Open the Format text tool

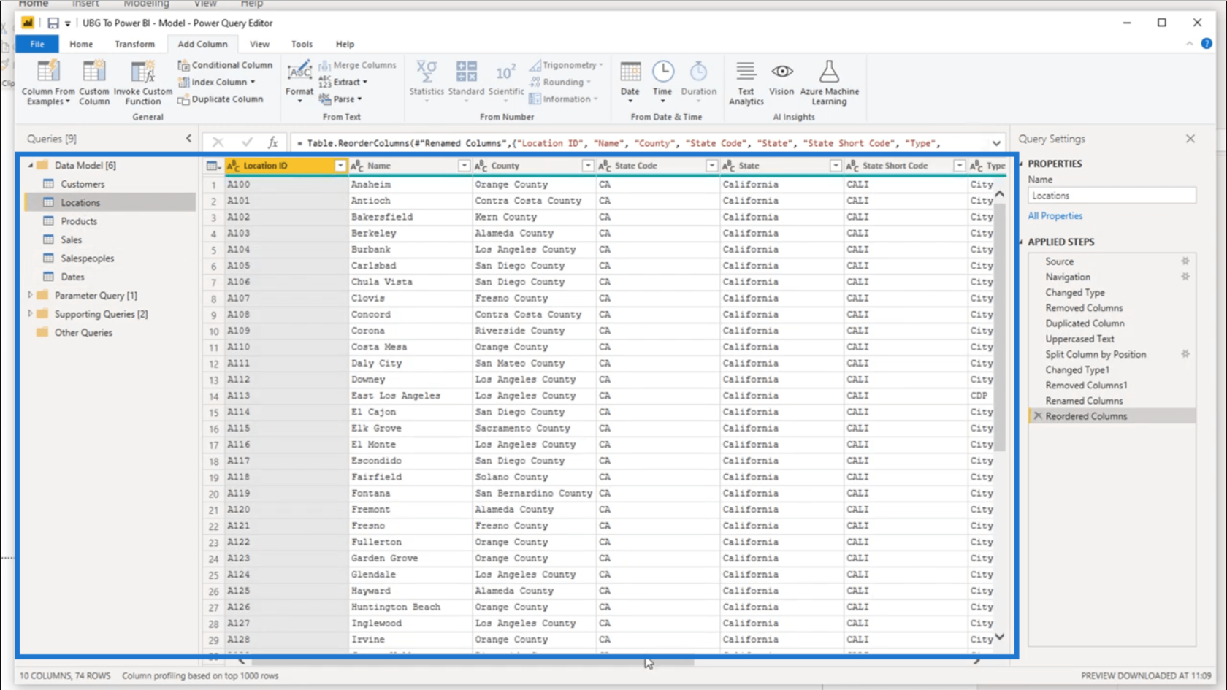(299, 82)
